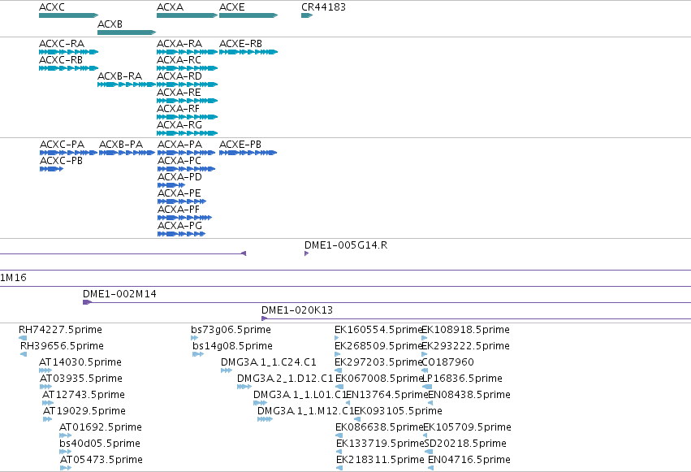Select EST EK293222.5prime

[425, 354]
